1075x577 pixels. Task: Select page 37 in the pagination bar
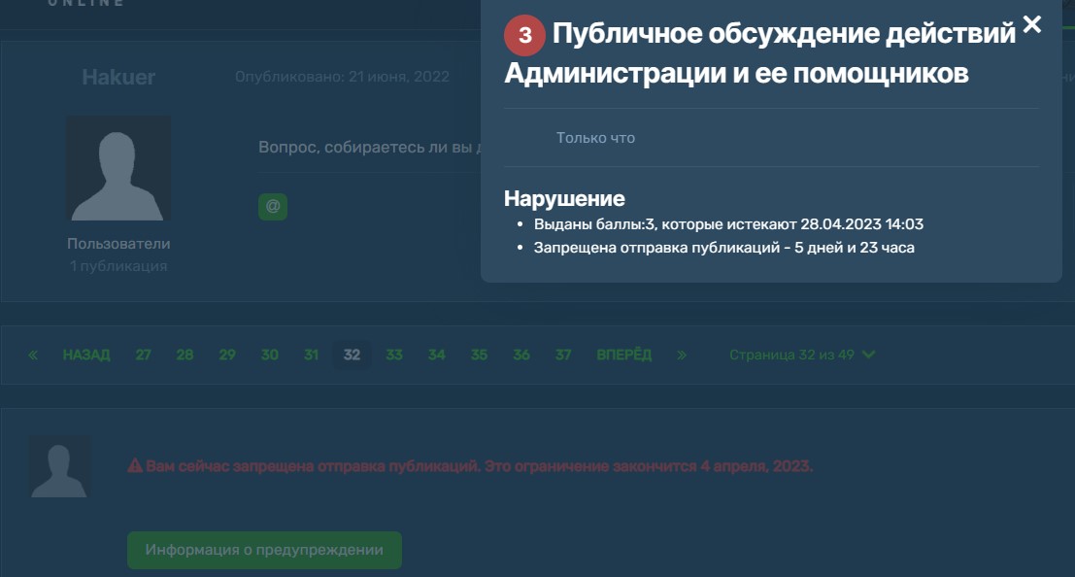561,355
